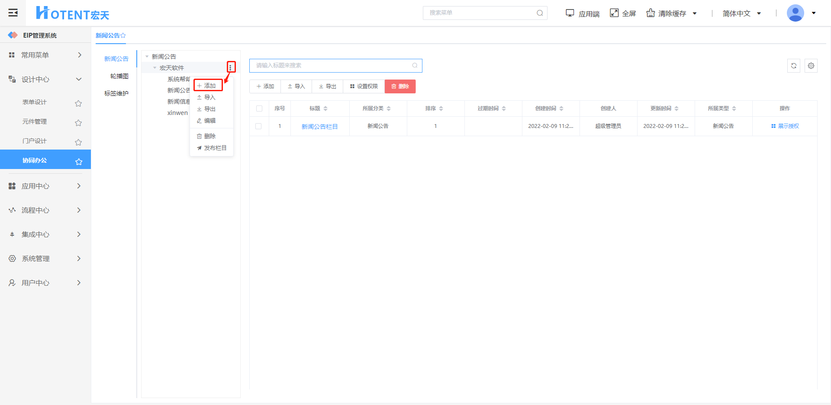Expand 应用中心 in the sidebar
Image resolution: width=831 pixels, height=405 pixels.
tap(45, 186)
